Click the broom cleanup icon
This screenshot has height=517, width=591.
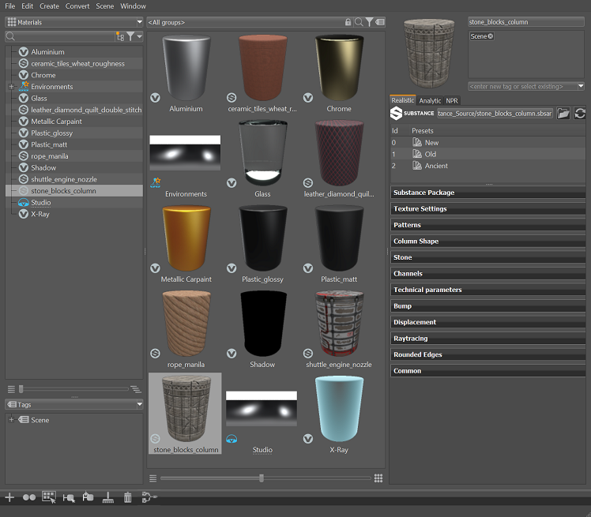click(x=108, y=497)
